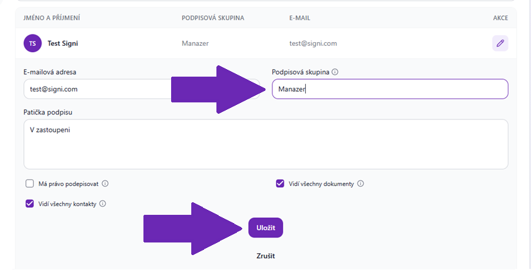The height and width of the screenshot is (272, 531).
Task: Click the Akce column header
Action: (501, 18)
